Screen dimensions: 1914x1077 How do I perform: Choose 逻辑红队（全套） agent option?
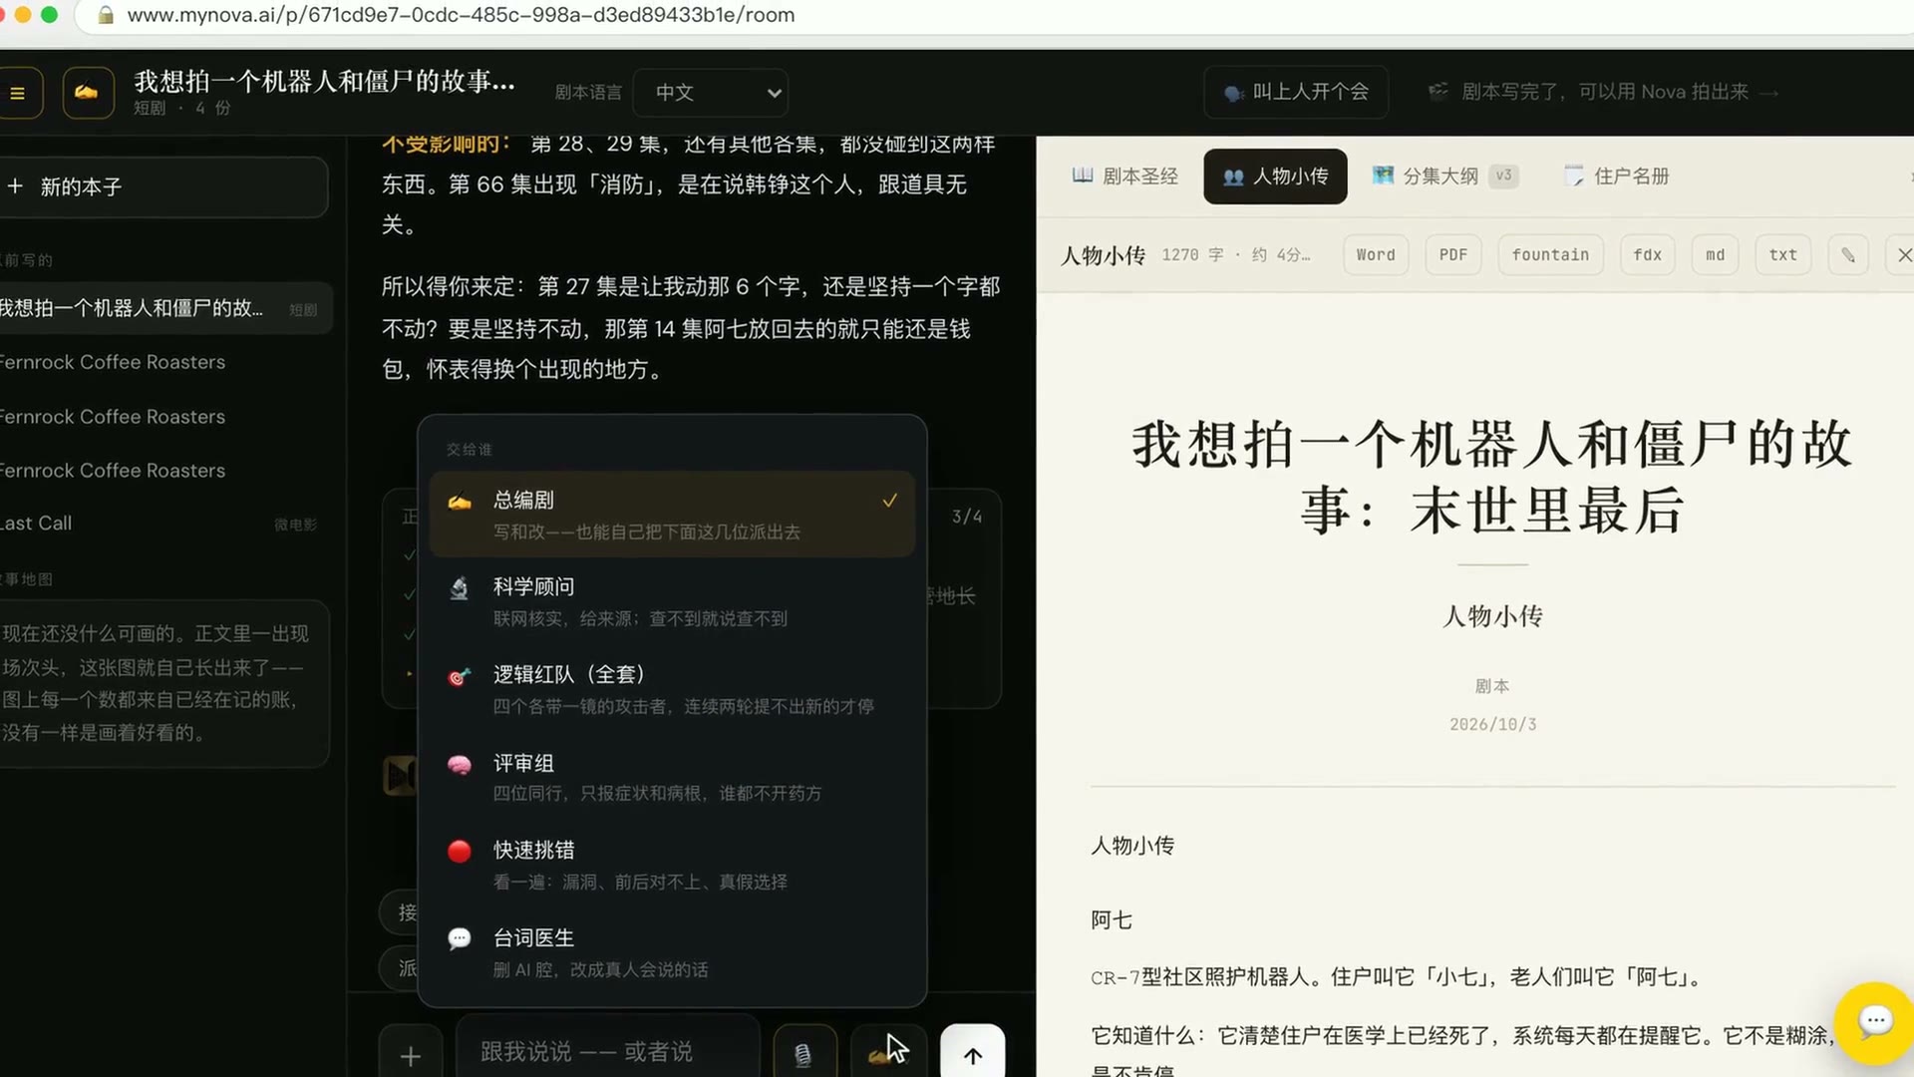pos(672,689)
